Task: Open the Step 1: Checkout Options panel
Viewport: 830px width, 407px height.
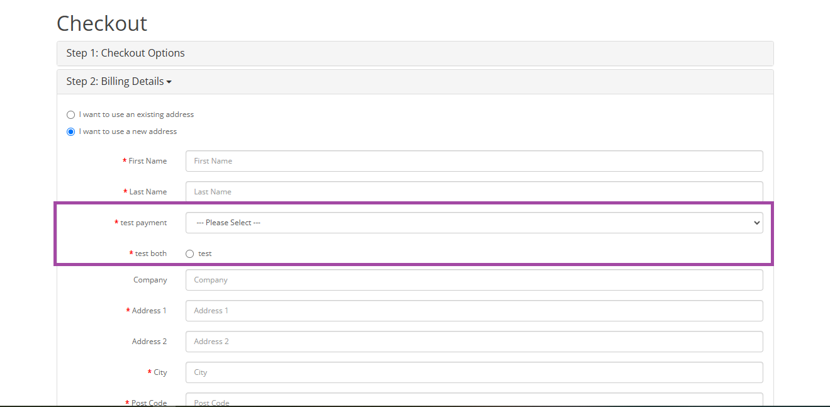Action: pos(125,53)
